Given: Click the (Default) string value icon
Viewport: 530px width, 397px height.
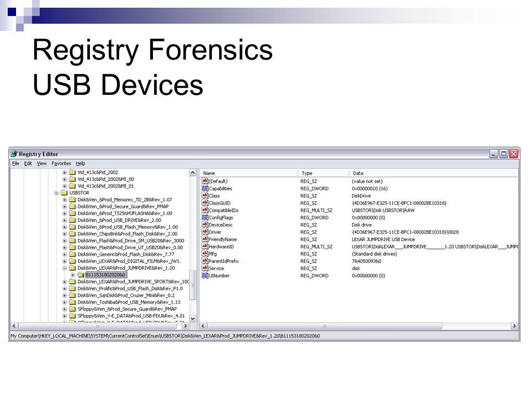Looking at the screenshot, I should tap(205, 181).
